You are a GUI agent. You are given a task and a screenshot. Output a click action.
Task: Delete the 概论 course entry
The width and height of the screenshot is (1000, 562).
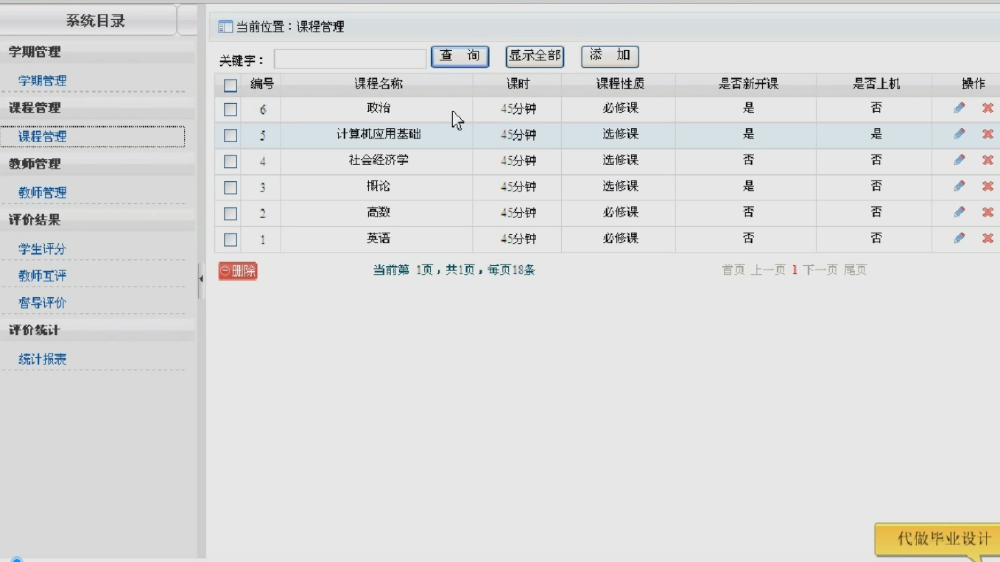click(987, 186)
